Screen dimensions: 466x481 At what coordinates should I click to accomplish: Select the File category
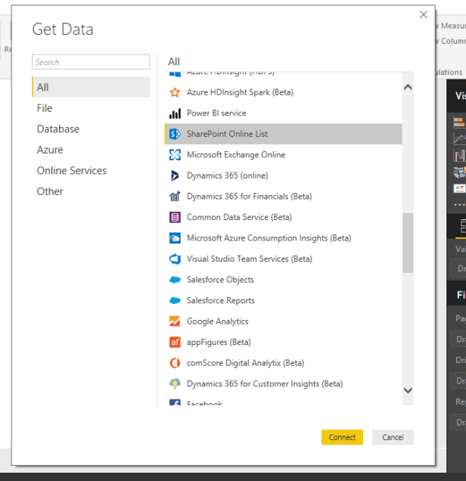(x=91, y=108)
